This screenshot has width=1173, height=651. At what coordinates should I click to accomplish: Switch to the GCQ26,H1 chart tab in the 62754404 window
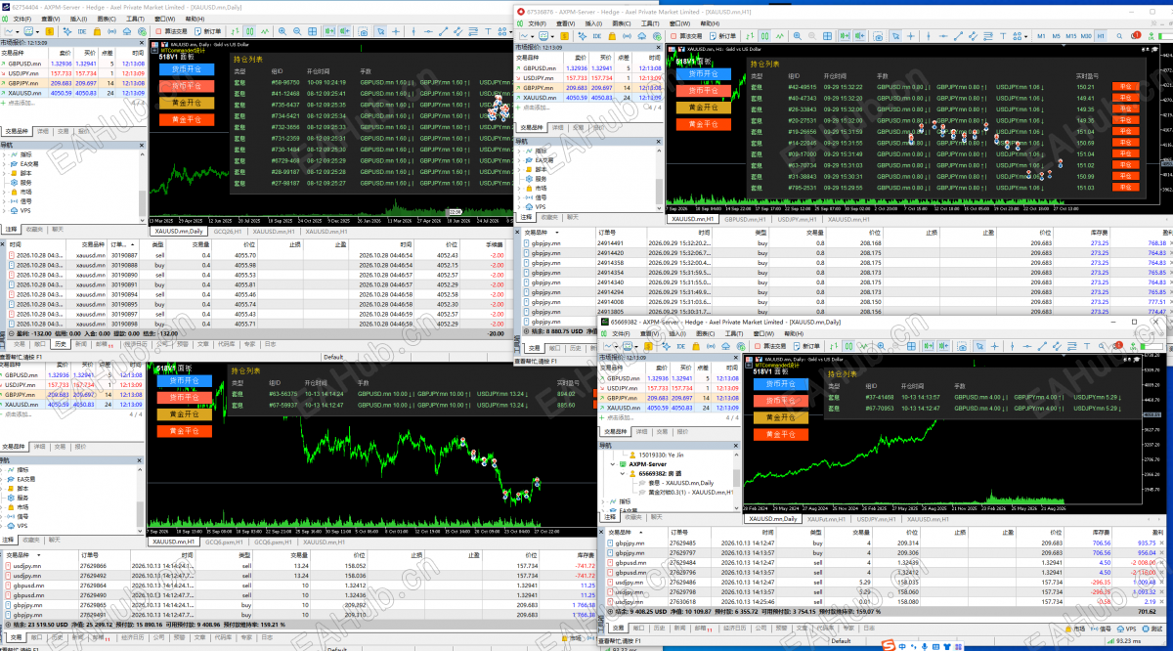[228, 232]
